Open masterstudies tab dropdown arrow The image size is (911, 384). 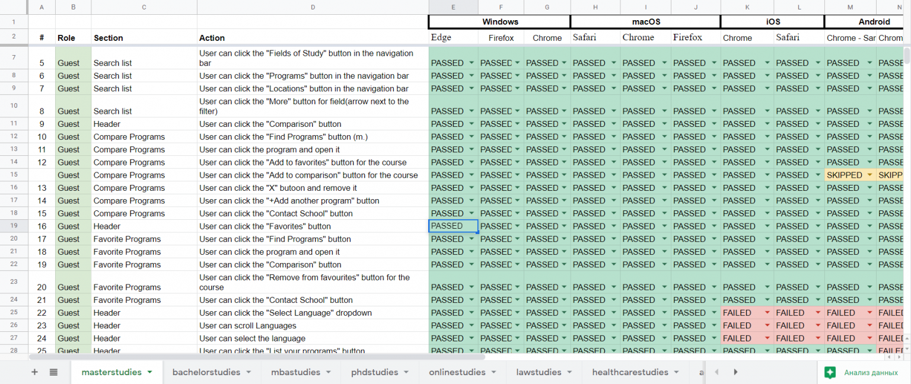[x=150, y=372]
